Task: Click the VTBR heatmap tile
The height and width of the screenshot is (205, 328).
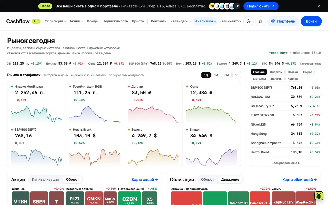Action: (21, 198)
